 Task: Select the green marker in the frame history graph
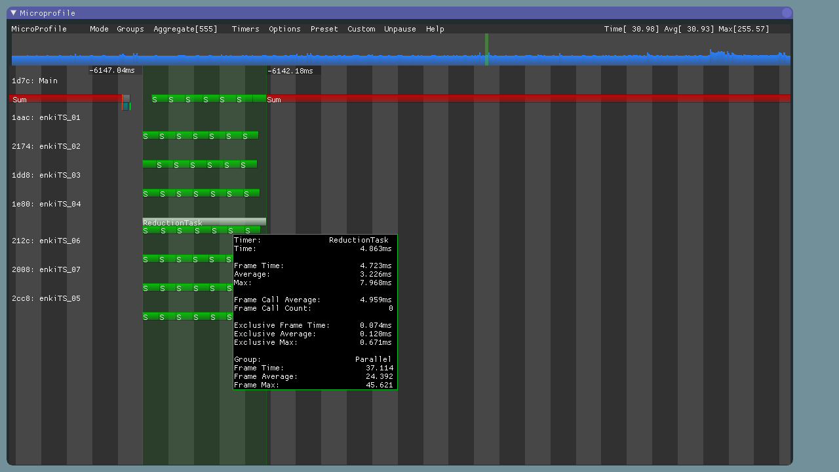486,50
